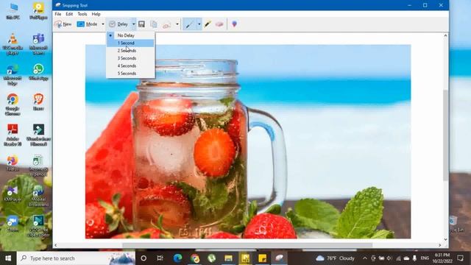Choose No Delay option
This screenshot has width=471, height=265.
(x=130, y=35)
